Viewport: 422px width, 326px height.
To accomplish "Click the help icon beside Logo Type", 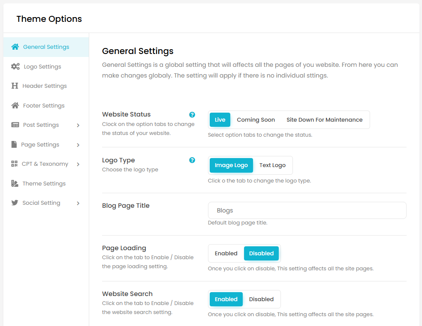I will coord(192,160).
